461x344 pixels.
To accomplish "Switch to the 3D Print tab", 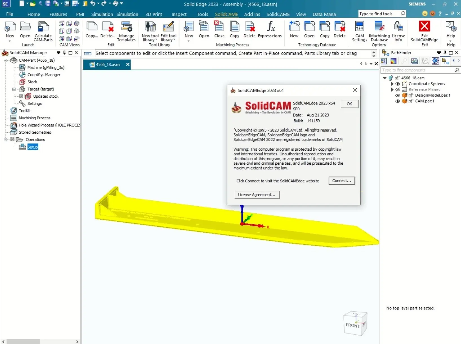I will click(154, 14).
